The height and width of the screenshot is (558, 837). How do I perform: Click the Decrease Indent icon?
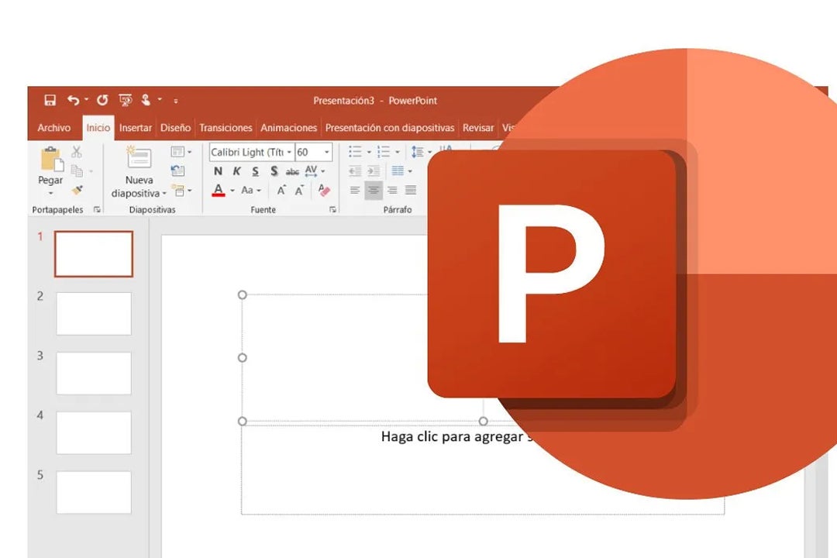point(355,170)
